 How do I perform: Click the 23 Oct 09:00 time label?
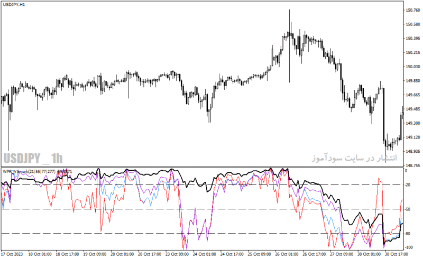[x=177, y=254]
